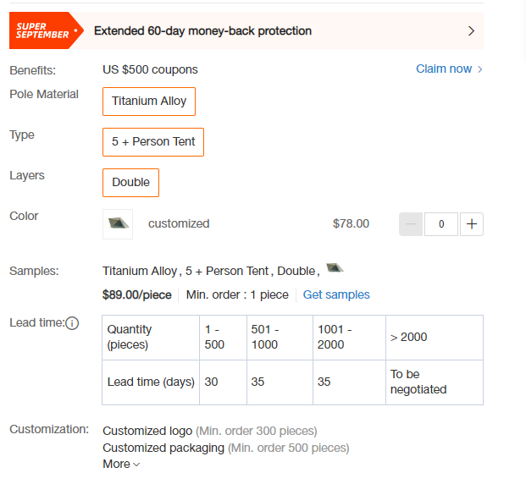Image resolution: width=526 pixels, height=484 pixels.
Task: Select the customized color tent thumbnail
Action: (x=118, y=224)
